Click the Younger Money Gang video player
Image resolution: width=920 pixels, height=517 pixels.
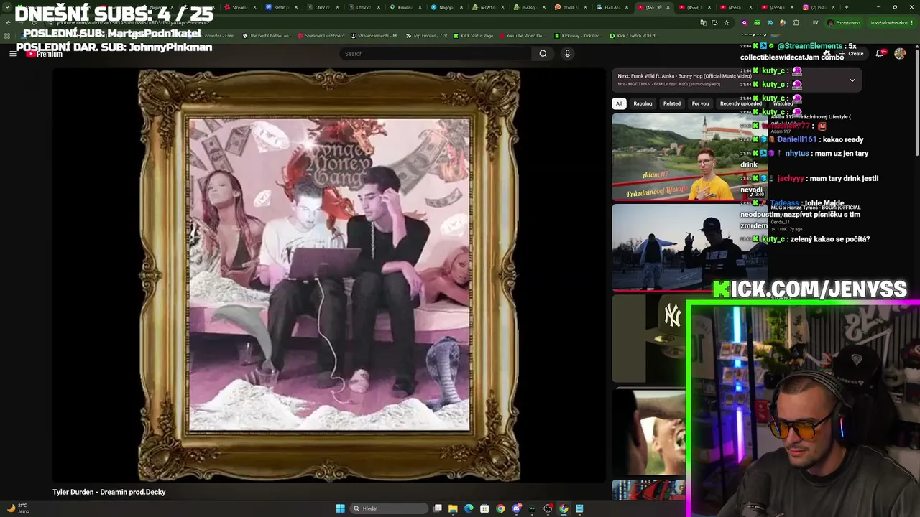(329, 276)
